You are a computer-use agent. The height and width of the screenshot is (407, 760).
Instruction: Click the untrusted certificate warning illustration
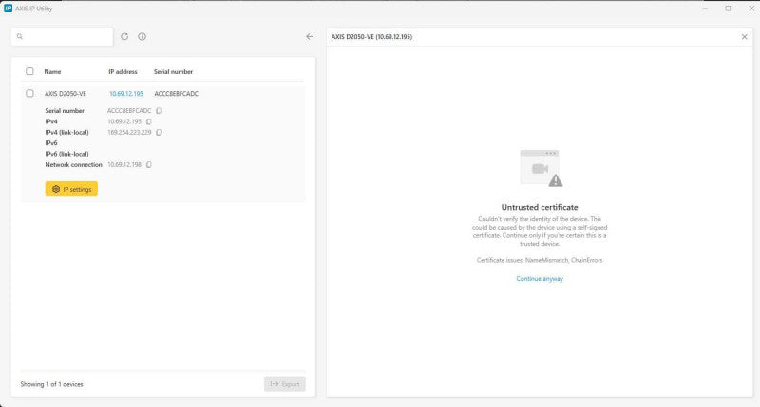(x=541, y=168)
